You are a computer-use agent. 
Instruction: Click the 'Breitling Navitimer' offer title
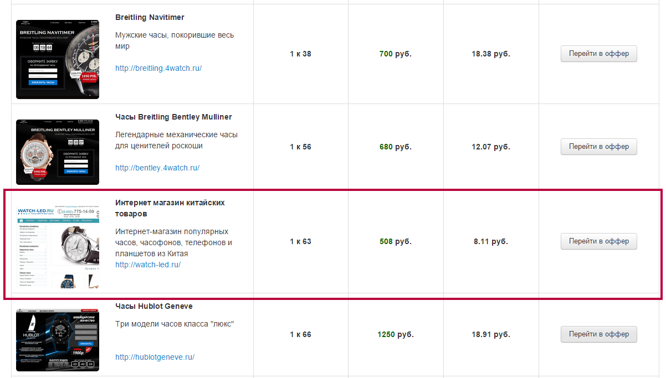pyautogui.click(x=150, y=17)
